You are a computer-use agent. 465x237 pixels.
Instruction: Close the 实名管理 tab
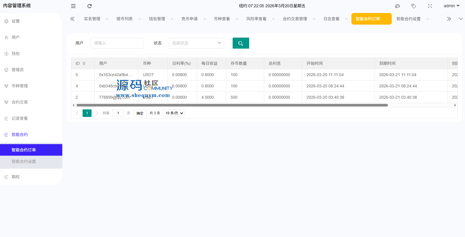tap(107, 19)
